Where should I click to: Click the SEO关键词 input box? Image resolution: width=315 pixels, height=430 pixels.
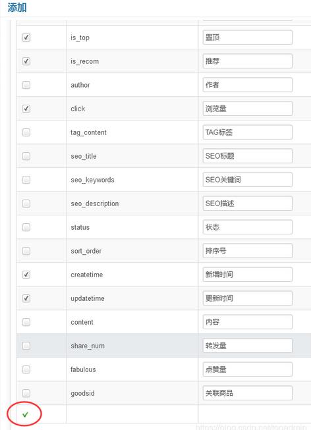point(248,180)
